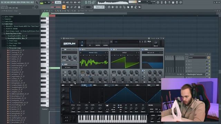
Task: Click the help question mark icon
Action: (169, 2)
